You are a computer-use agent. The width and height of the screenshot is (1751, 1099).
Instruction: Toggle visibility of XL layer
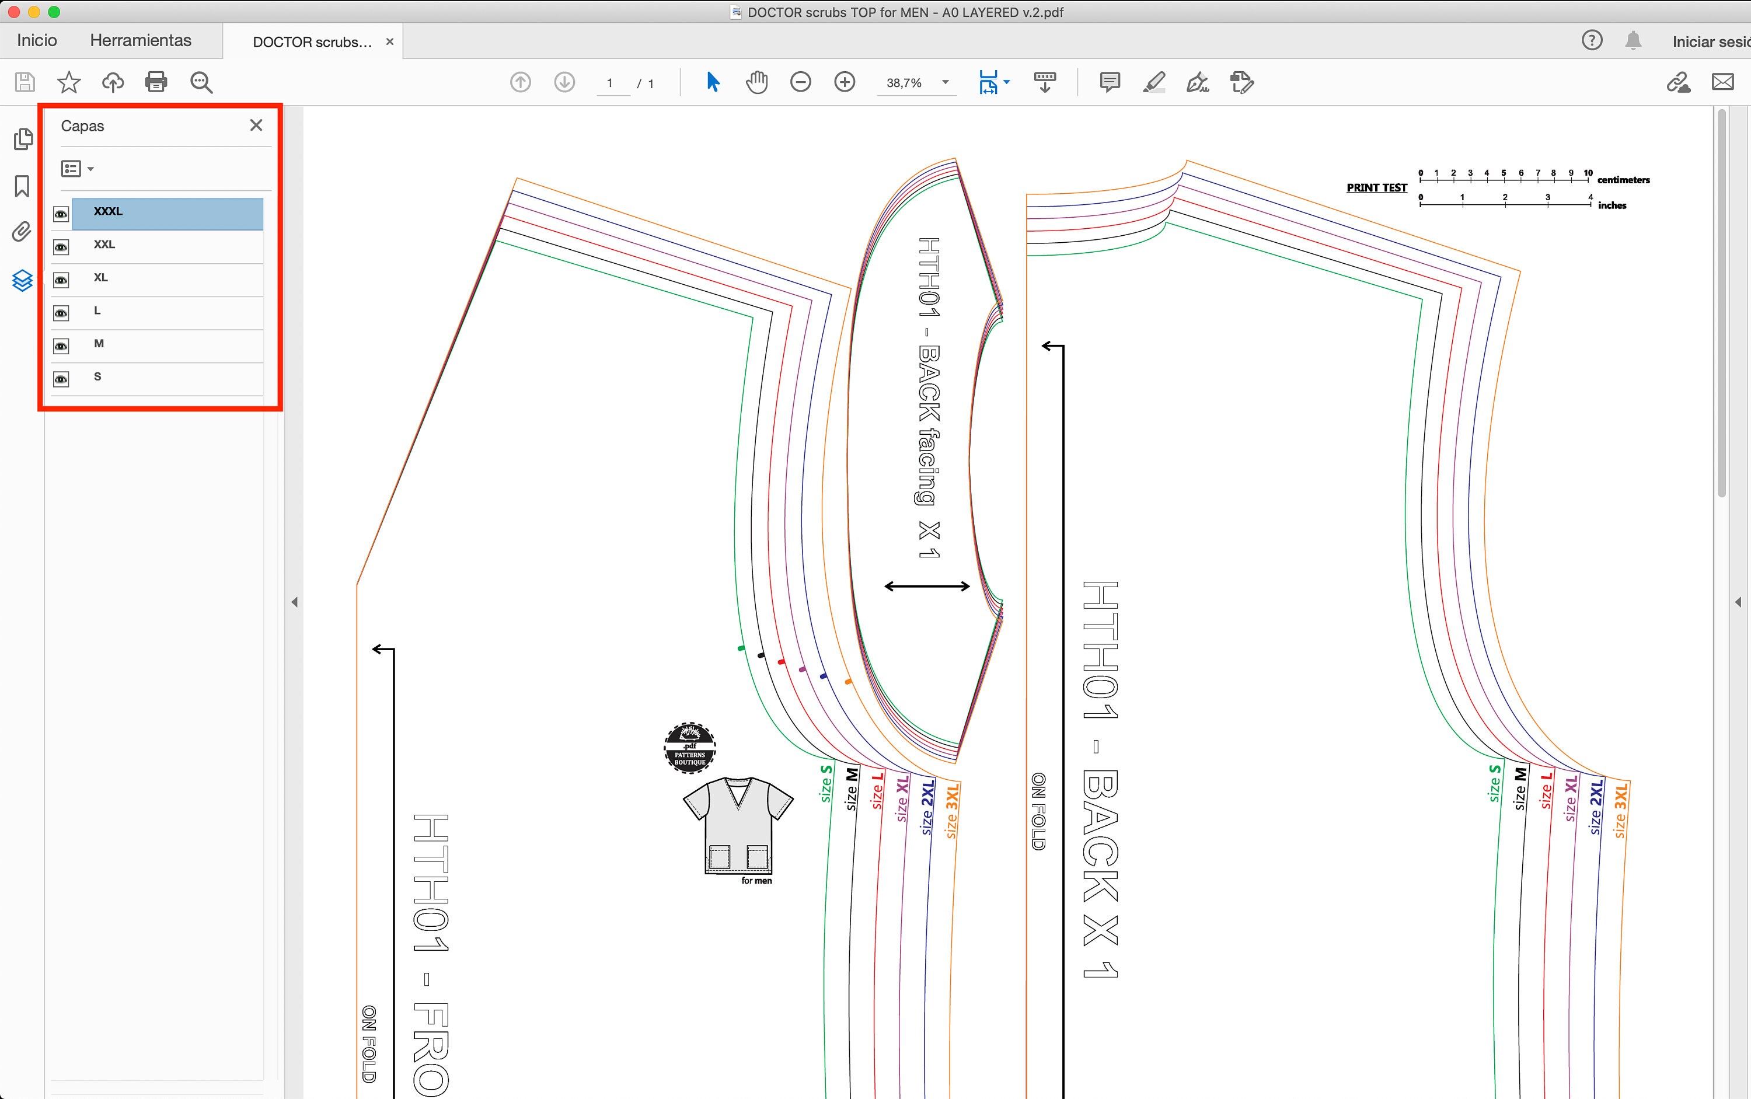click(61, 281)
